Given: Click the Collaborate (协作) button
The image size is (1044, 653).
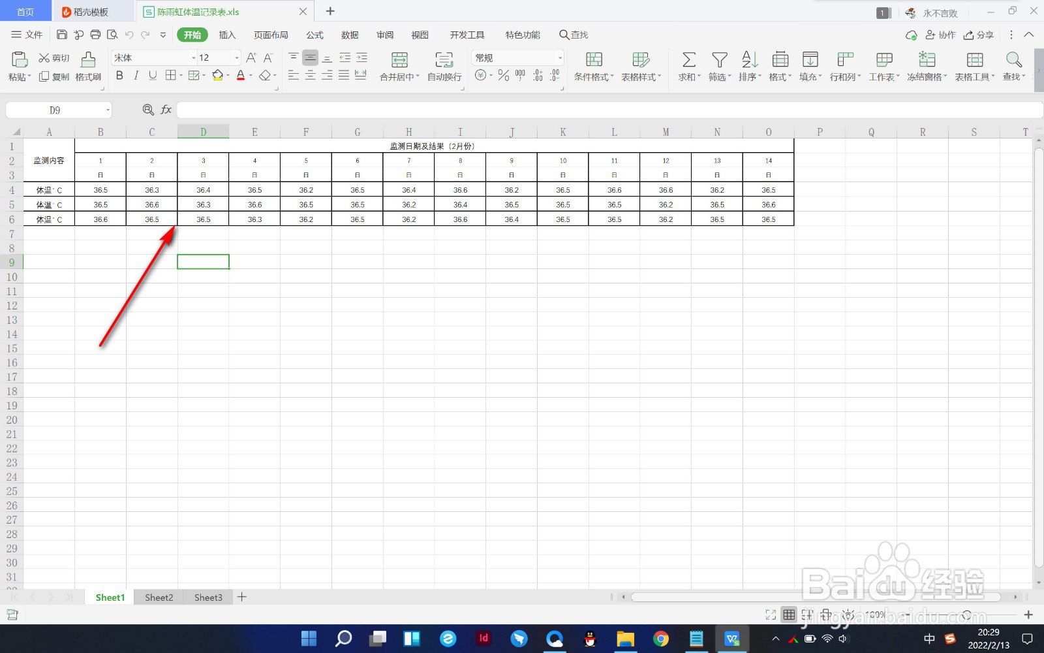Looking at the screenshot, I should 940,35.
